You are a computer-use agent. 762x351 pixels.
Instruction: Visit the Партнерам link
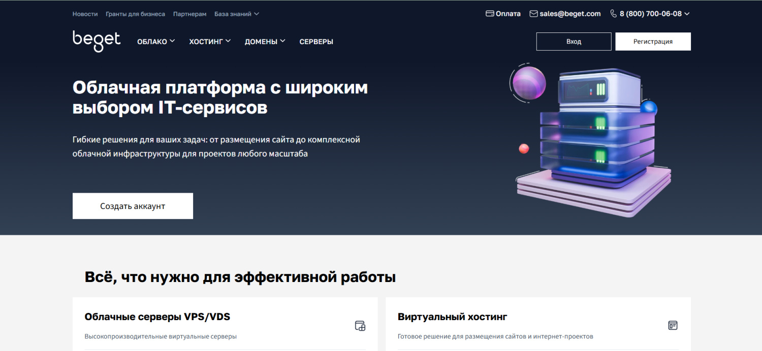[189, 14]
